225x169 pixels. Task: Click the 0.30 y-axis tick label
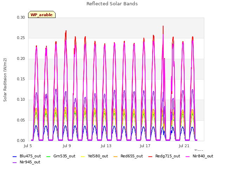coord(21,17)
